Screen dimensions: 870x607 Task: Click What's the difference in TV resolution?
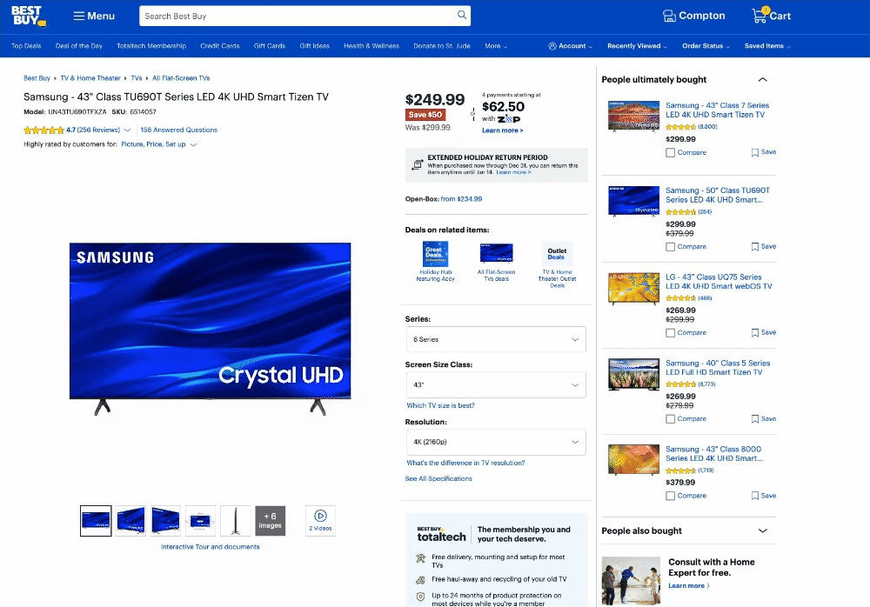pos(465,463)
